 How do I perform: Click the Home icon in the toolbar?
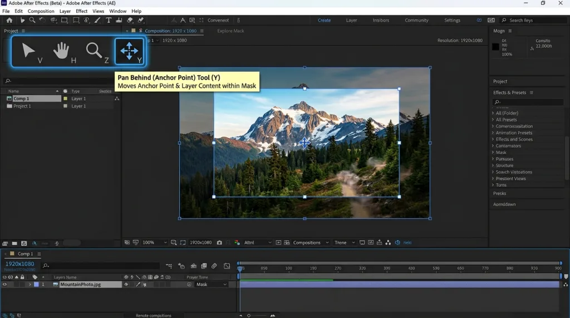(x=9, y=21)
